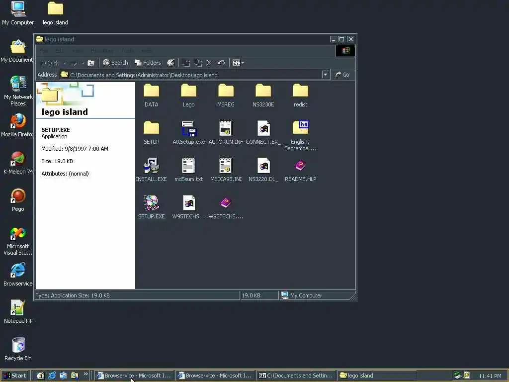Image resolution: width=509 pixels, height=382 pixels.
Task: Click the Move To toolbar icon
Action: [186, 63]
